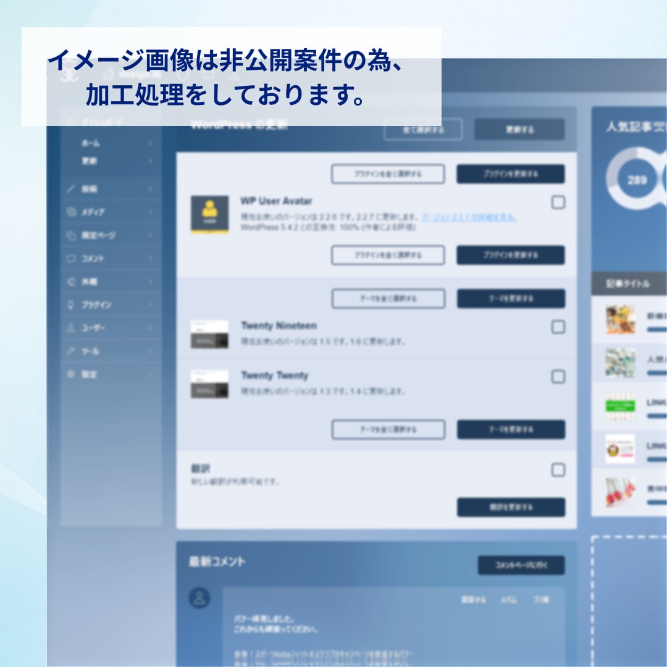Expand the メディア row chevron
This screenshot has height=667, width=667.
tap(151, 212)
